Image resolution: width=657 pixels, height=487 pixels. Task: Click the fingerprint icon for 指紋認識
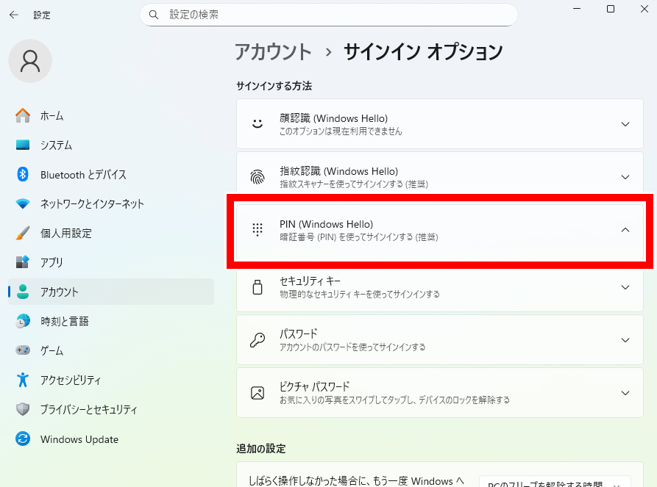258,177
